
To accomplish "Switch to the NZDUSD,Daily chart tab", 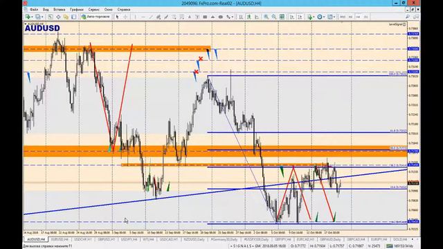I will [x=194, y=239].
